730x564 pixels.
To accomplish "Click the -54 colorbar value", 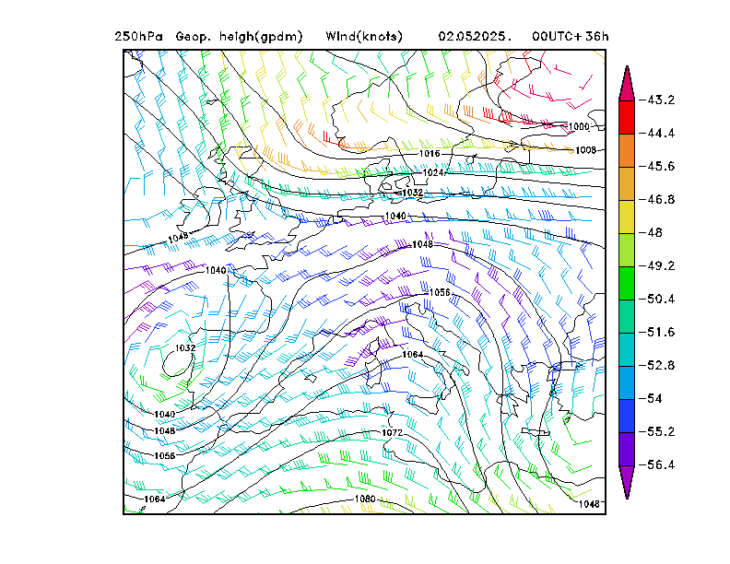I will click(652, 398).
